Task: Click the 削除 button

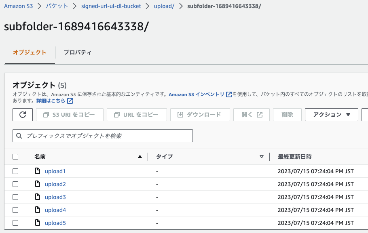Action: tap(287, 114)
